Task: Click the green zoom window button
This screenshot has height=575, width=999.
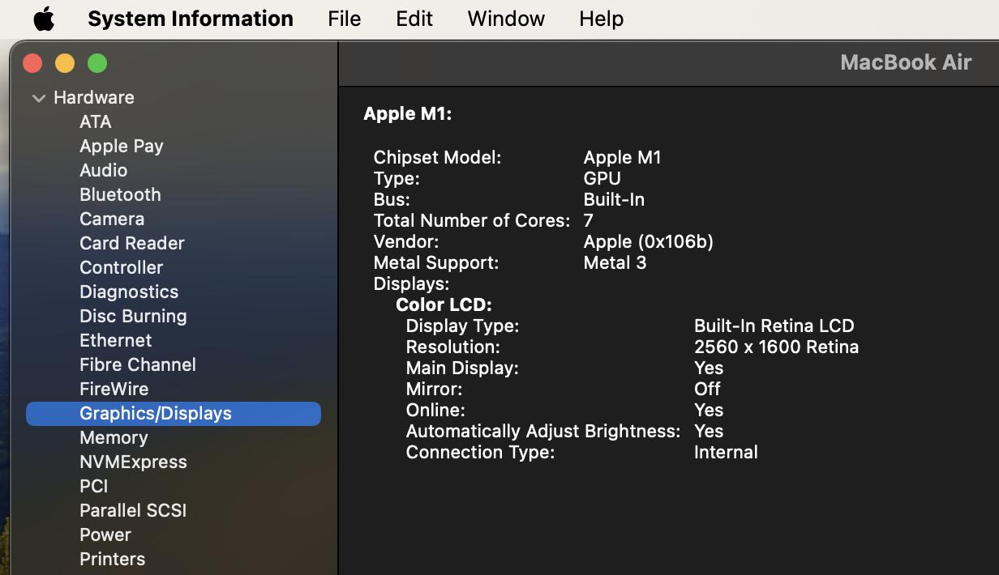Action: [97, 63]
